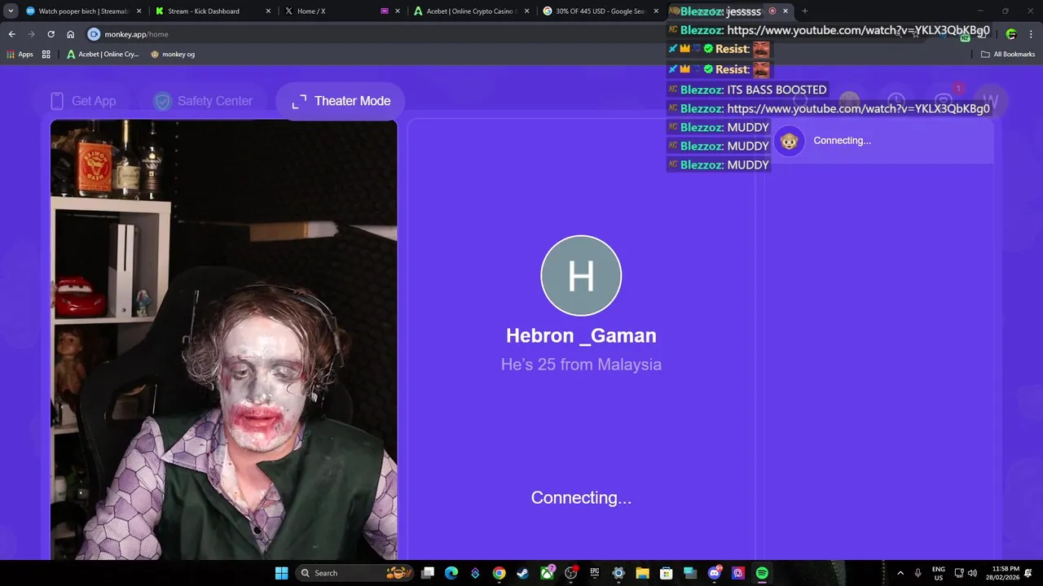1043x586 pixels.
Task: Close the Acebet tab
Action: coord(526,11)
